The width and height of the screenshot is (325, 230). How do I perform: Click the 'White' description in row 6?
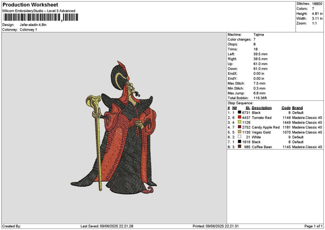(x=256, y=137)
